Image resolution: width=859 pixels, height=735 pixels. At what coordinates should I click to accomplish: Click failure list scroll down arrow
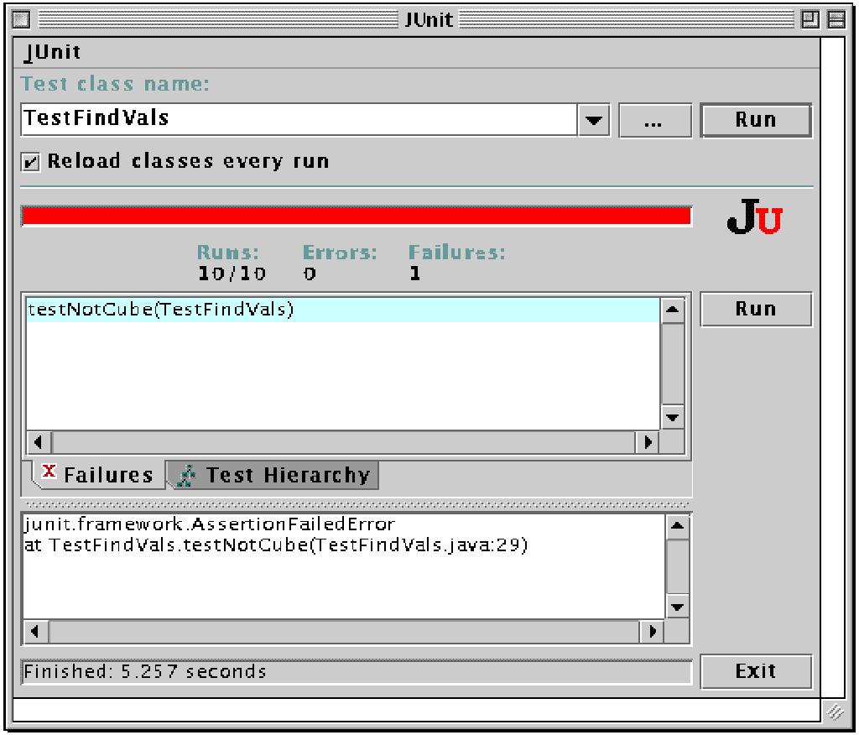[672, 418]
